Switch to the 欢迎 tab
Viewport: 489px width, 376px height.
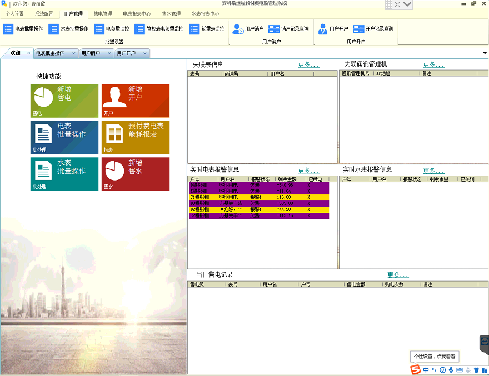click(x=16, y=53)
